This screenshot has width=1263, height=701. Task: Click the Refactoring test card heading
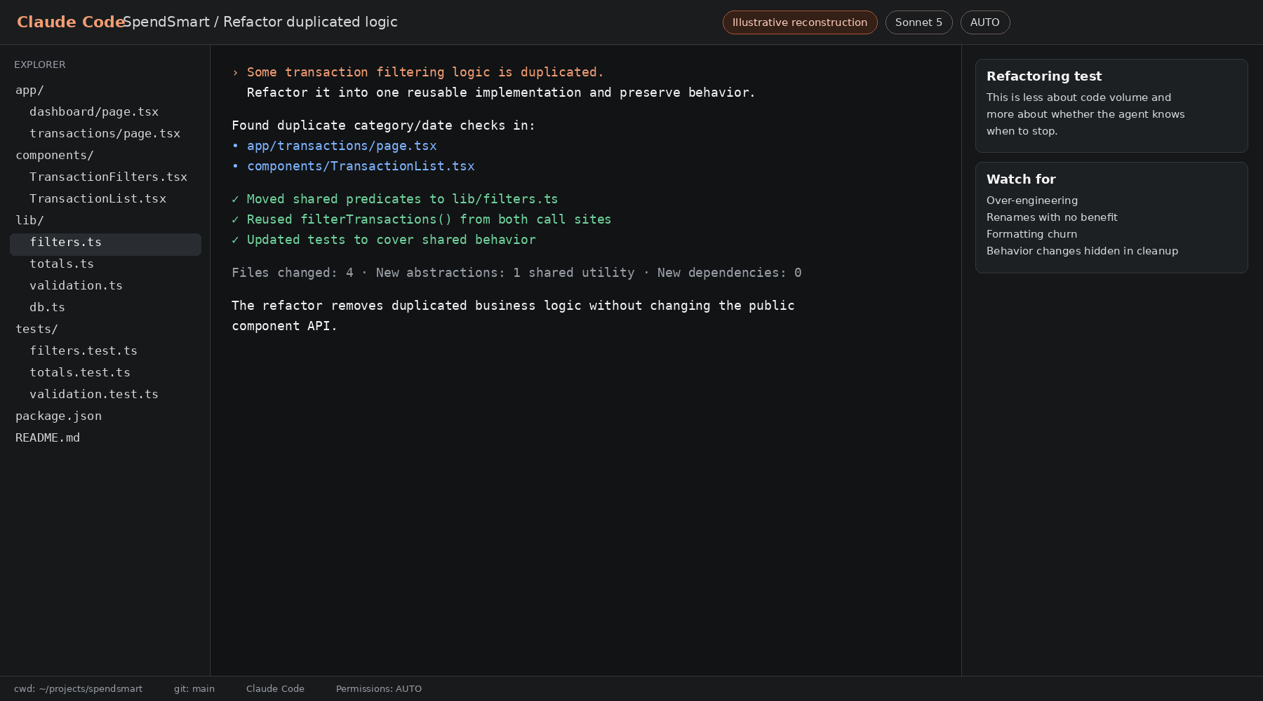(x=1044, y=76)
